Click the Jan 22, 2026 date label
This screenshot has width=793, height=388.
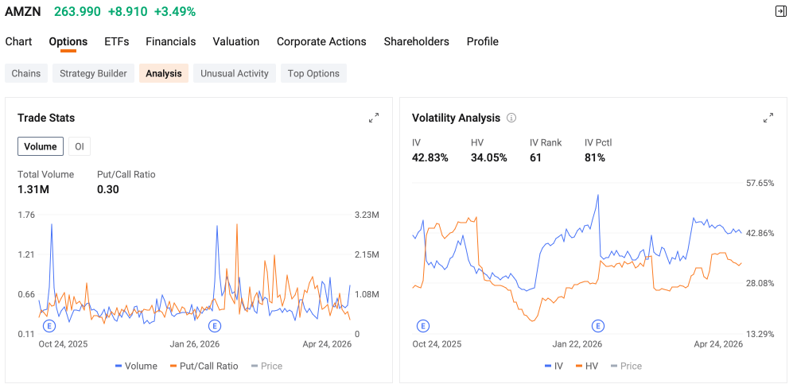(577, 344)
